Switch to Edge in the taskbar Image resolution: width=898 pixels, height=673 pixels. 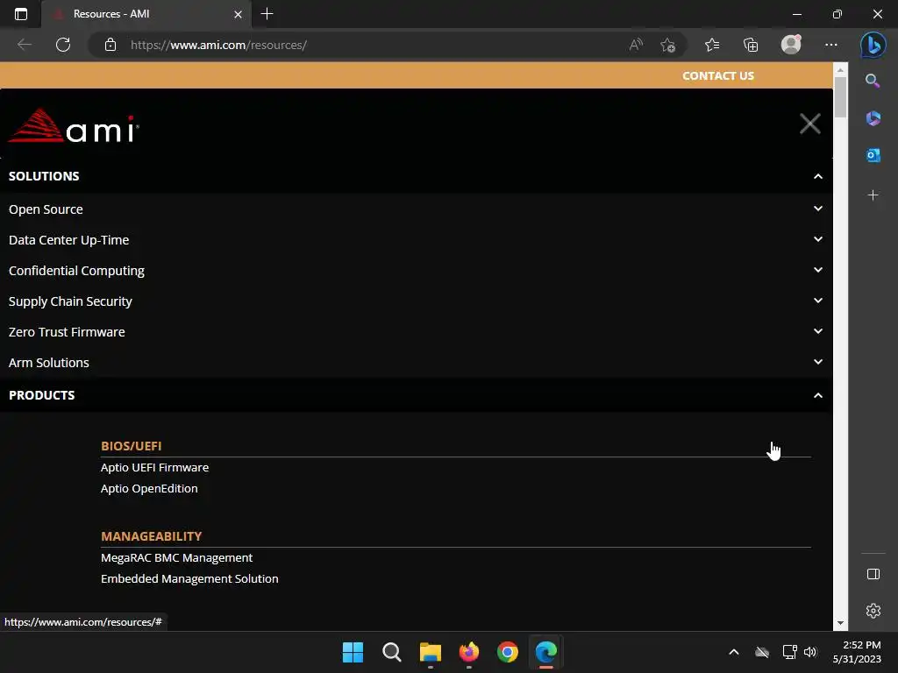click(x=546, y=652)
